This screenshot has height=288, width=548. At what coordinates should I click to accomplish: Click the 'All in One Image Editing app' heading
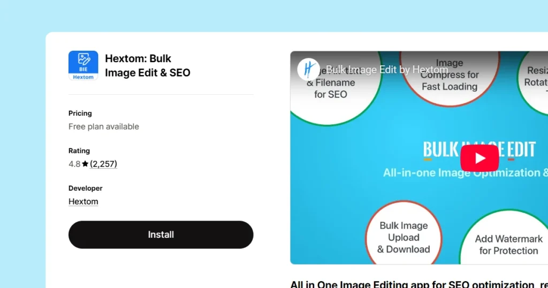point(419,284)
